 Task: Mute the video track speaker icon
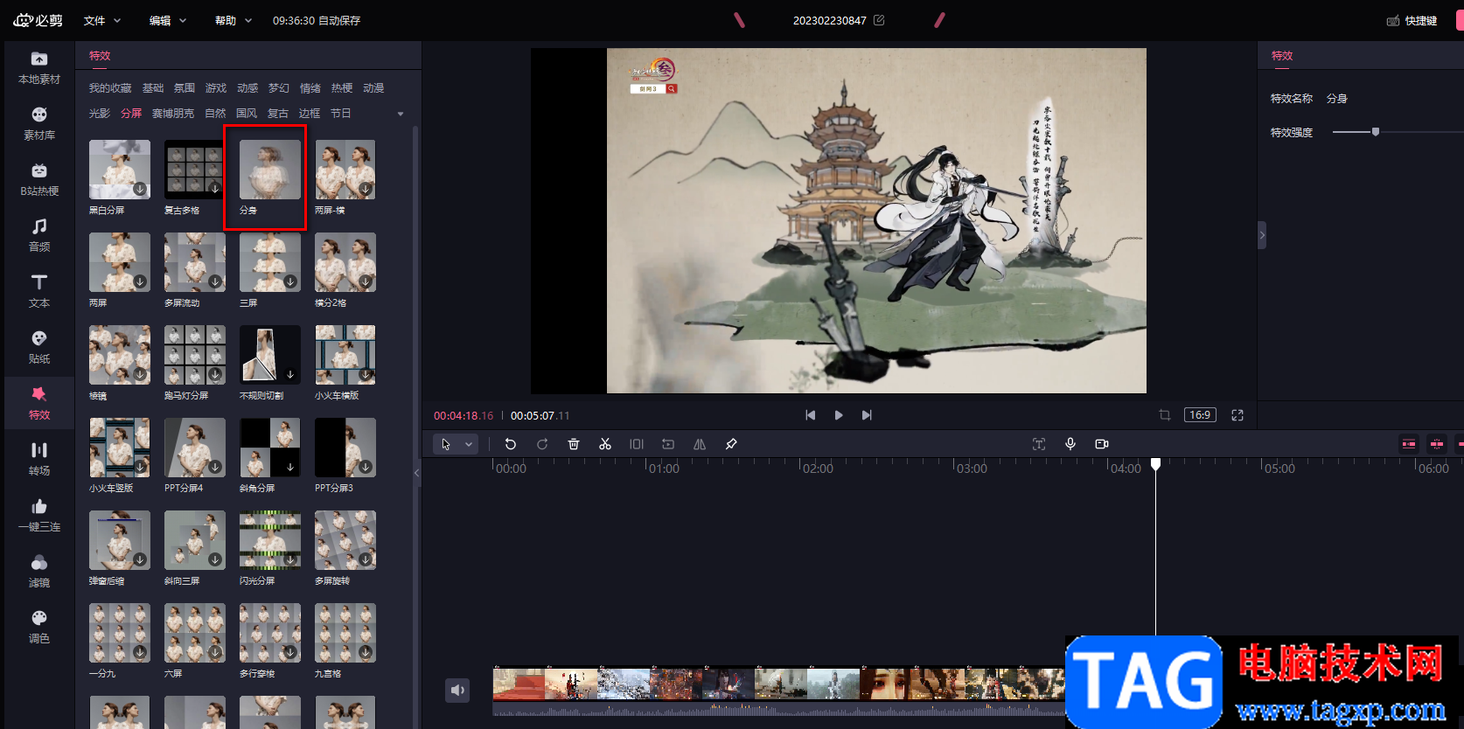click(x=457, y=691)
